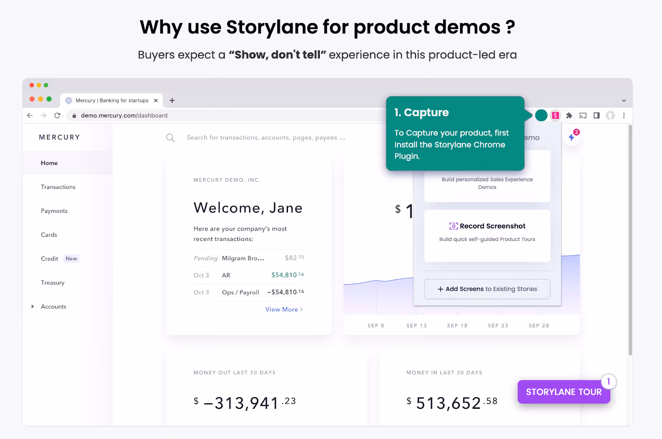
Task: Open the Extensions puzzle piece icon
Action: click(569, 116)
